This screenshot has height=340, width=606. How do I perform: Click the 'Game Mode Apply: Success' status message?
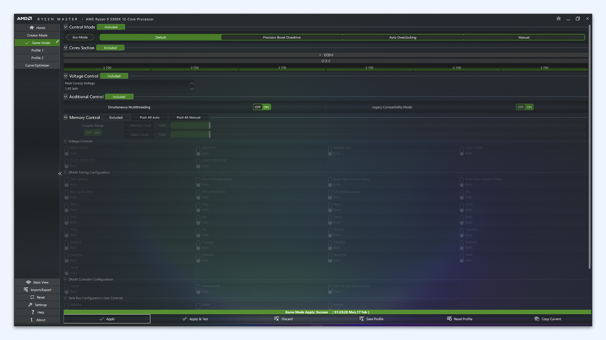(x=307, y=312)
